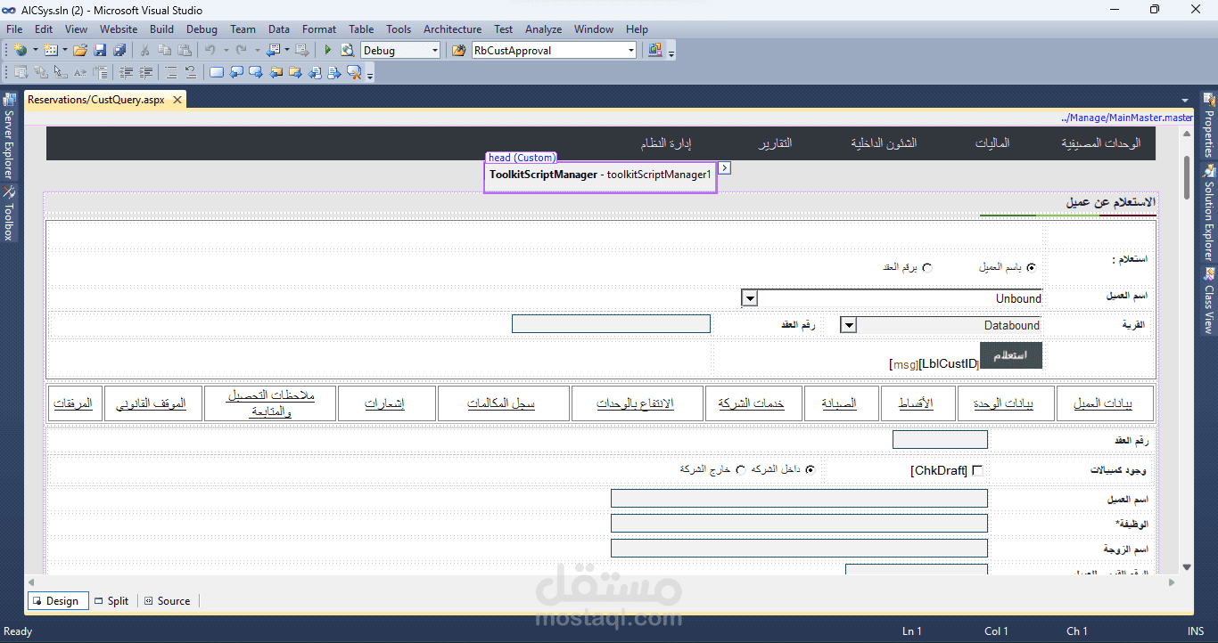Viewport: 1218px width, 643px height.
Task: Click the Decrease Indent icon
Action: (126, 72)
